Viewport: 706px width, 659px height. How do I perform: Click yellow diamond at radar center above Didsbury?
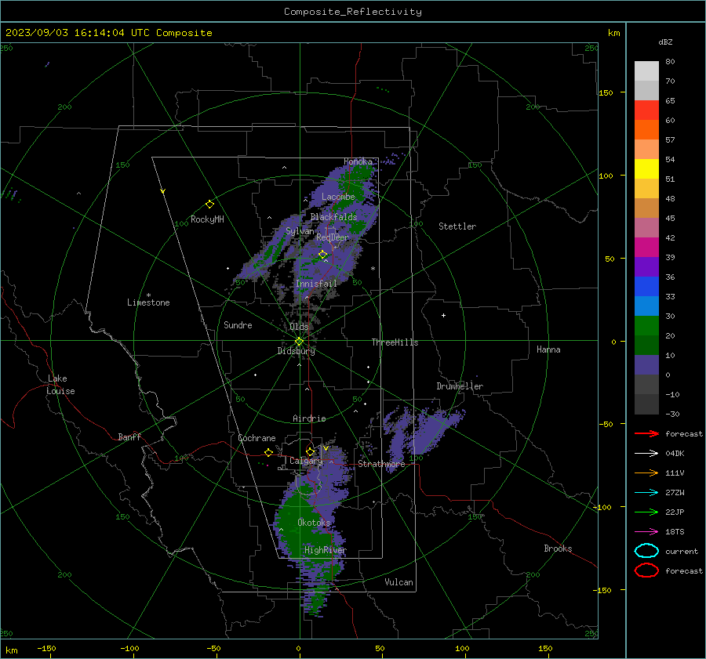click(x=299, y=342)
